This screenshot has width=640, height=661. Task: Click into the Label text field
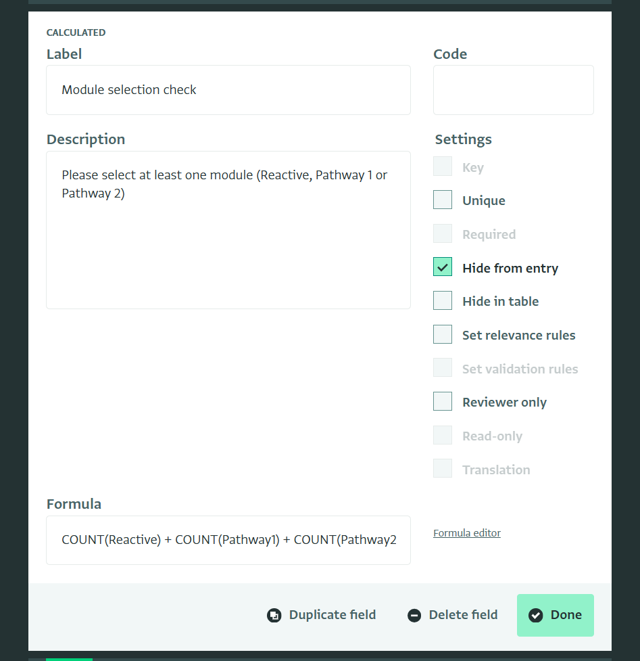point(228,90)
